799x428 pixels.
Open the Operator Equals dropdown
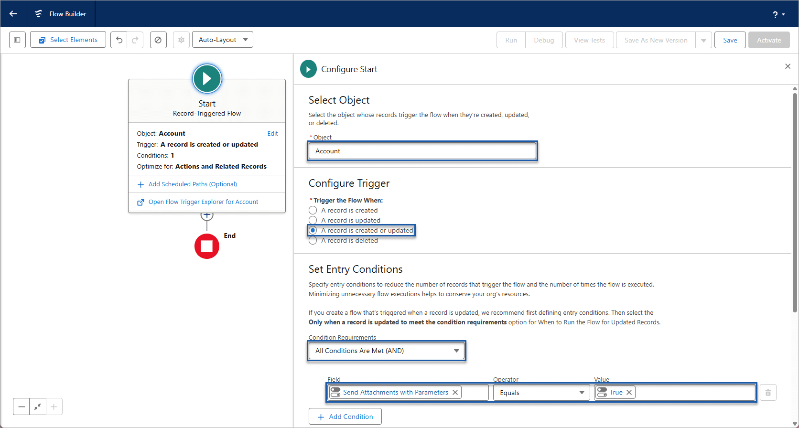click(541, 393)
